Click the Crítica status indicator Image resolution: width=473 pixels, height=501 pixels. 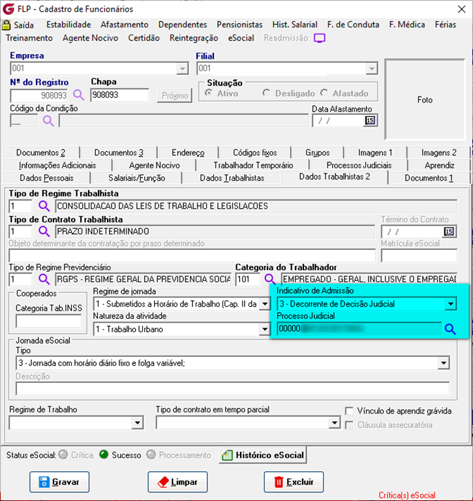click(x=63, y=455)
